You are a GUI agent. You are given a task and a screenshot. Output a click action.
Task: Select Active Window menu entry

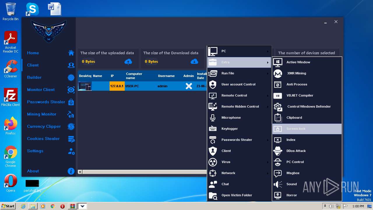307,62
